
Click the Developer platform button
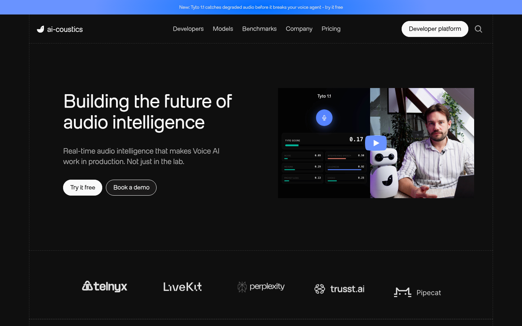[435, 29]
